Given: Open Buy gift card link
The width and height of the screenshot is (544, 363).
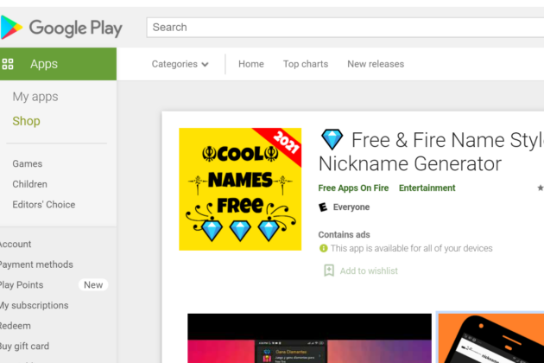Looking at the screenshot, I should coord(24,347).
